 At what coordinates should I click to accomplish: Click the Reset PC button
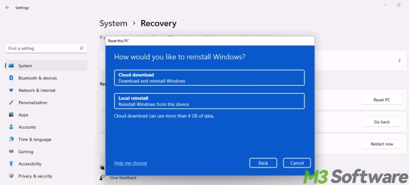tap(381, 100)
